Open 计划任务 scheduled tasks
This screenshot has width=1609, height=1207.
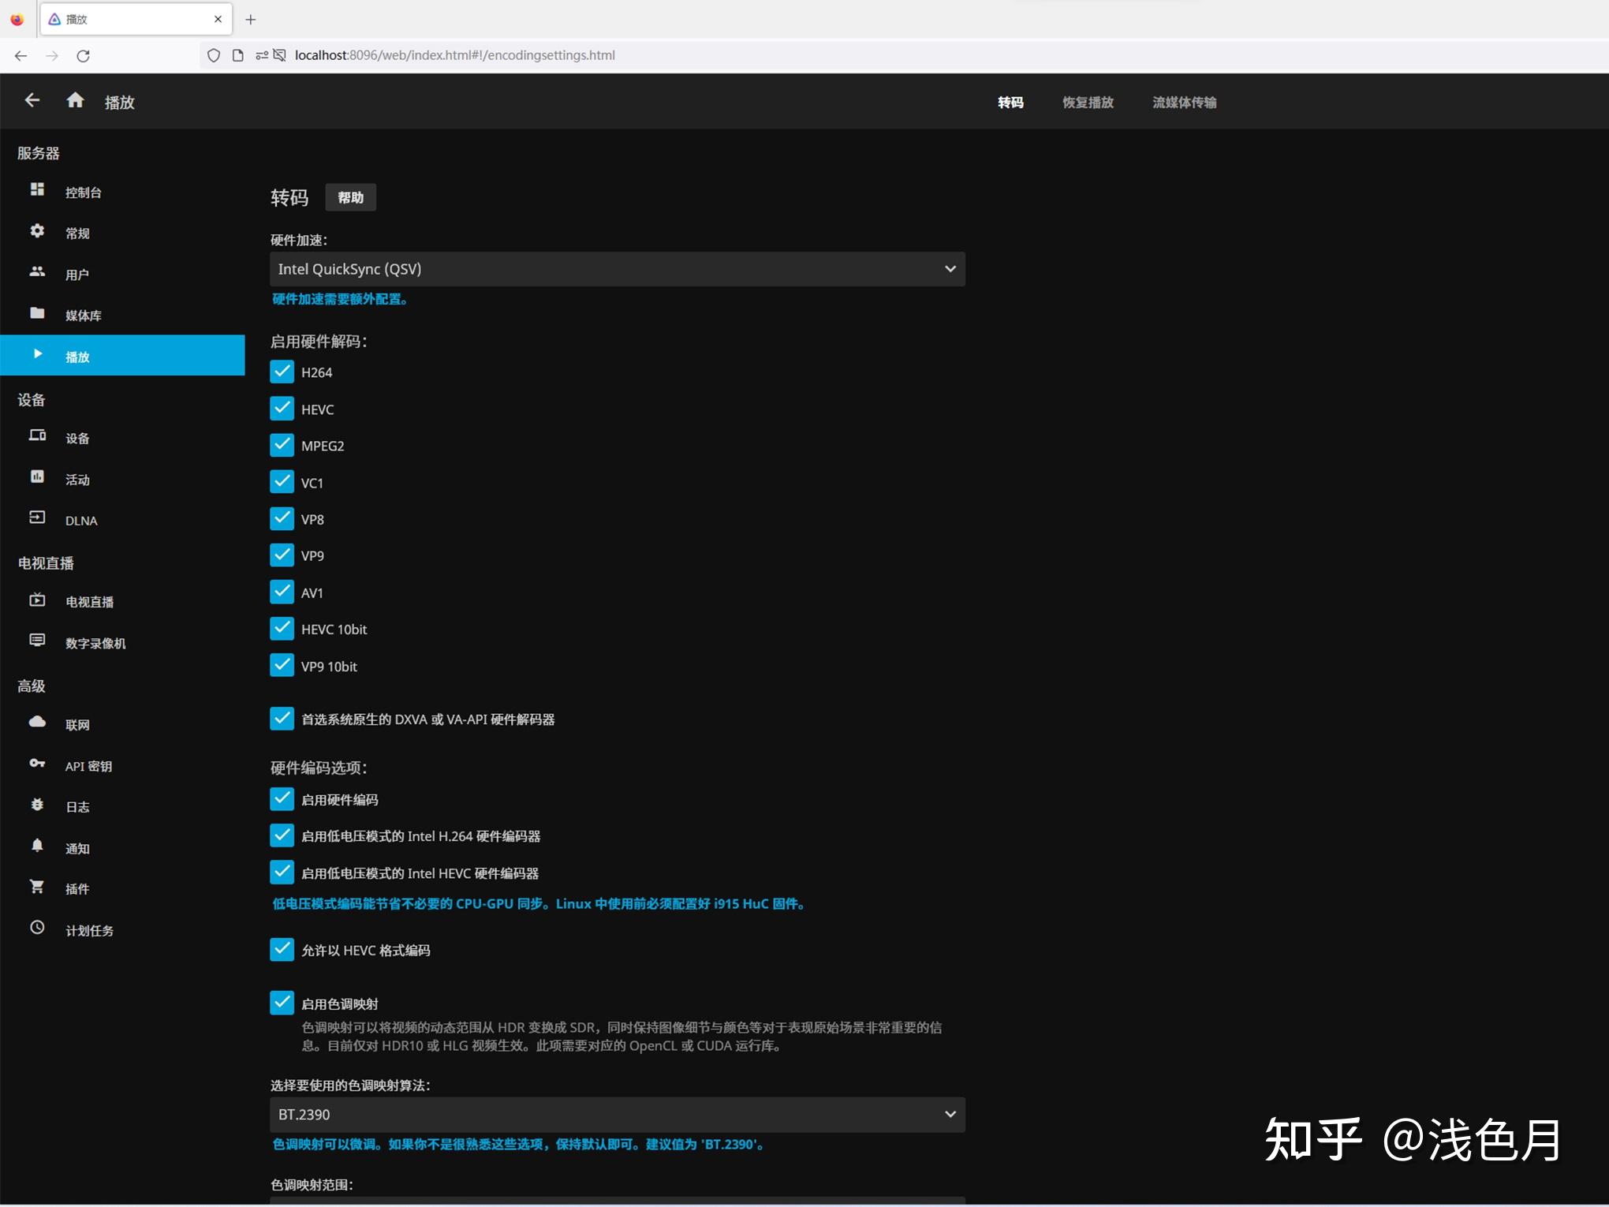click(x=89, y=930)
